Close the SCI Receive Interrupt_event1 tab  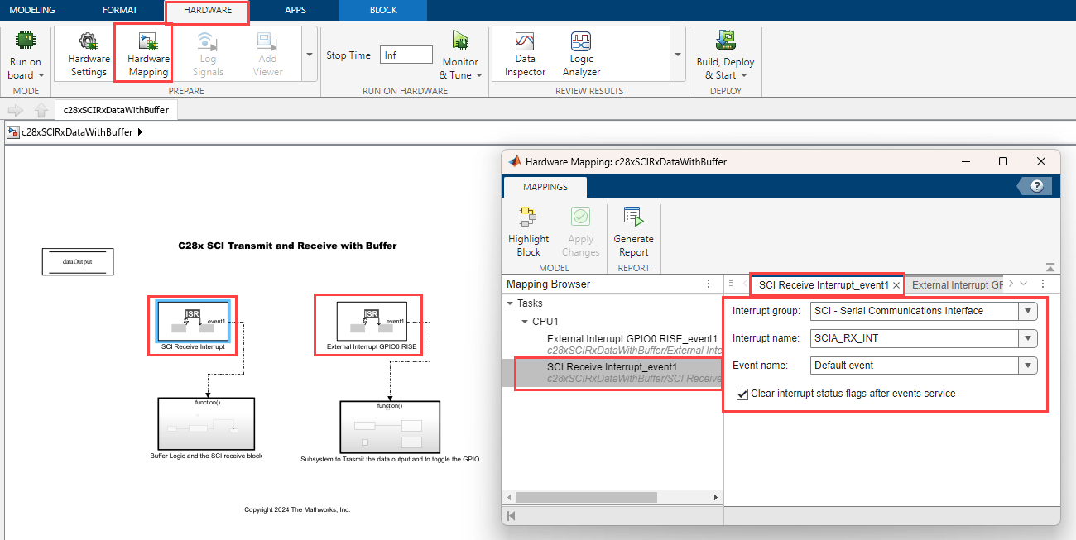click(x=896, y=285)
